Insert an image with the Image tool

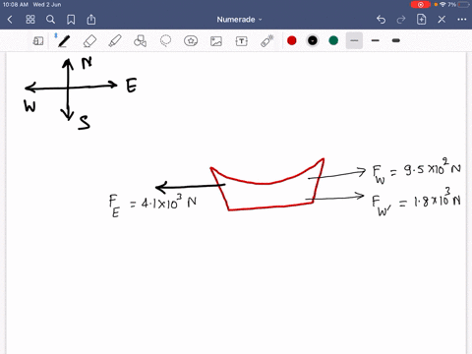point(216,41)
